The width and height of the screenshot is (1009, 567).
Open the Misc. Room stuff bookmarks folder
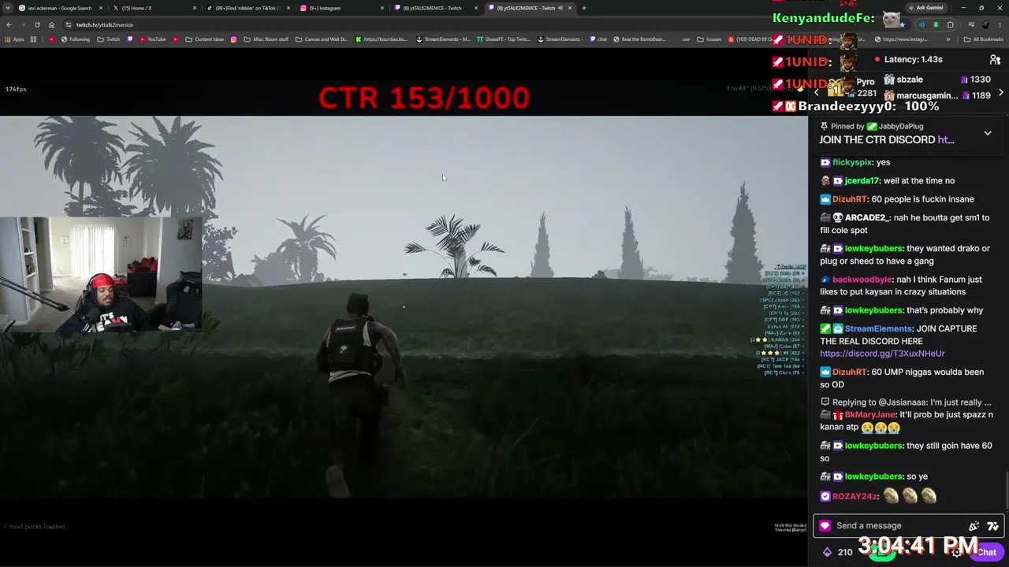[x=266, y=39]
